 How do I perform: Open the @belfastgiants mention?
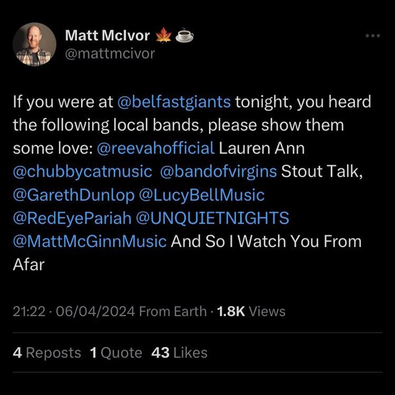tap(173, 102)
